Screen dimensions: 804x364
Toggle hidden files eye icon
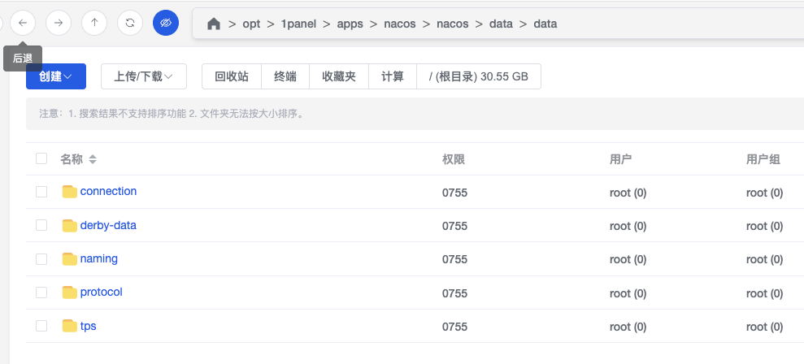(x=166, y=23)
